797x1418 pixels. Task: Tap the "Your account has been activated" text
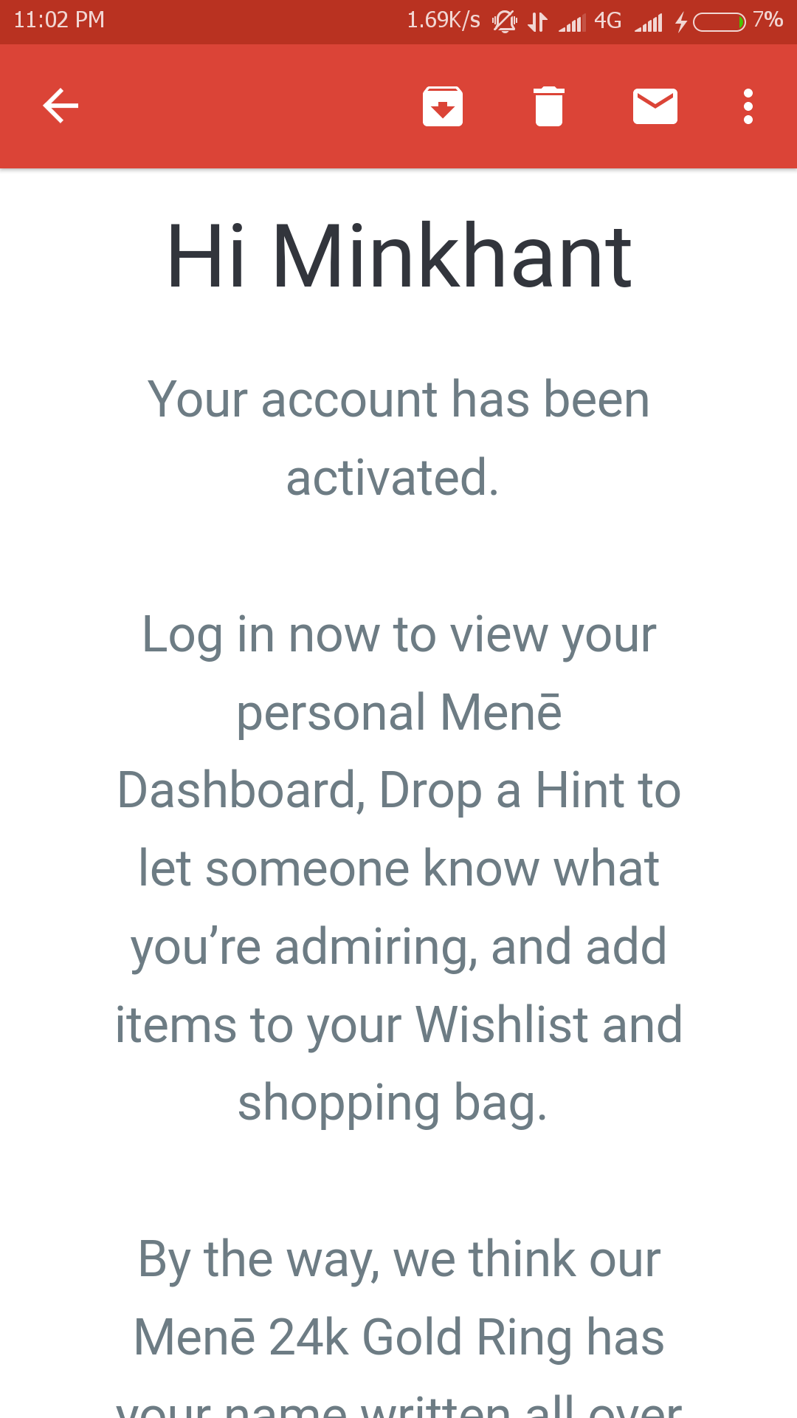coord(398,438)
